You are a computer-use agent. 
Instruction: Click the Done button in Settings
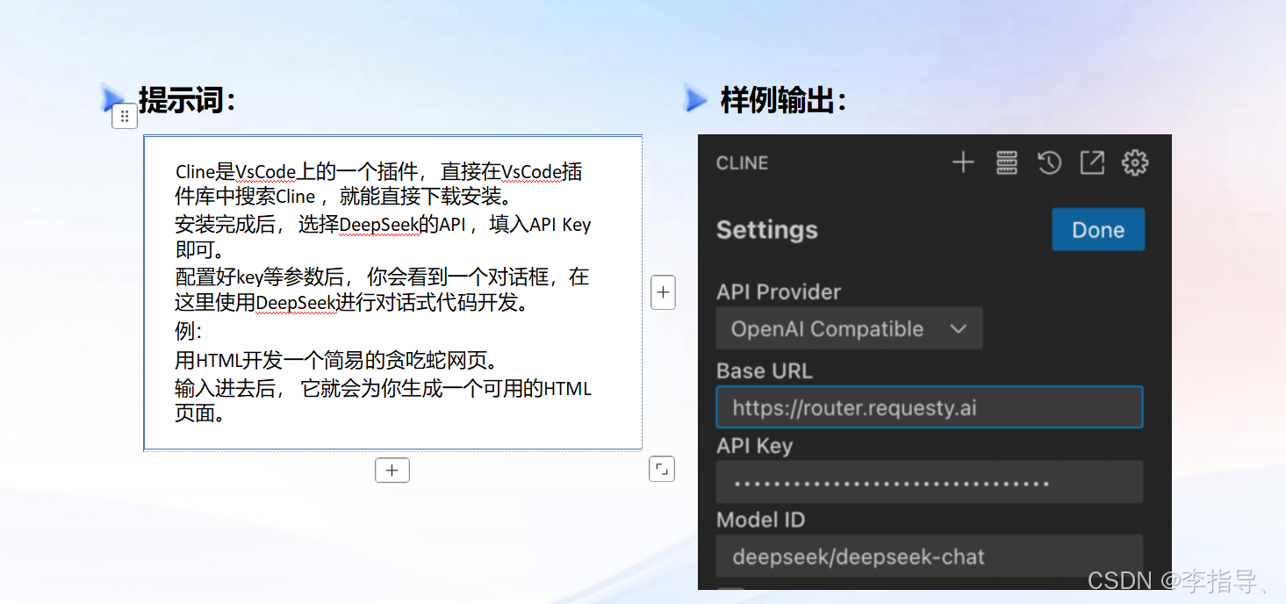click(x=1098, y=229)
